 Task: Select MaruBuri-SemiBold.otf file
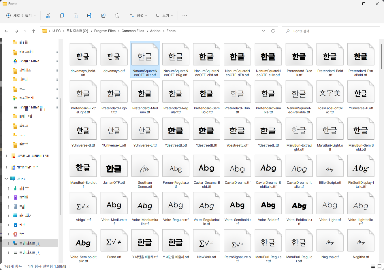click(361, 134)
